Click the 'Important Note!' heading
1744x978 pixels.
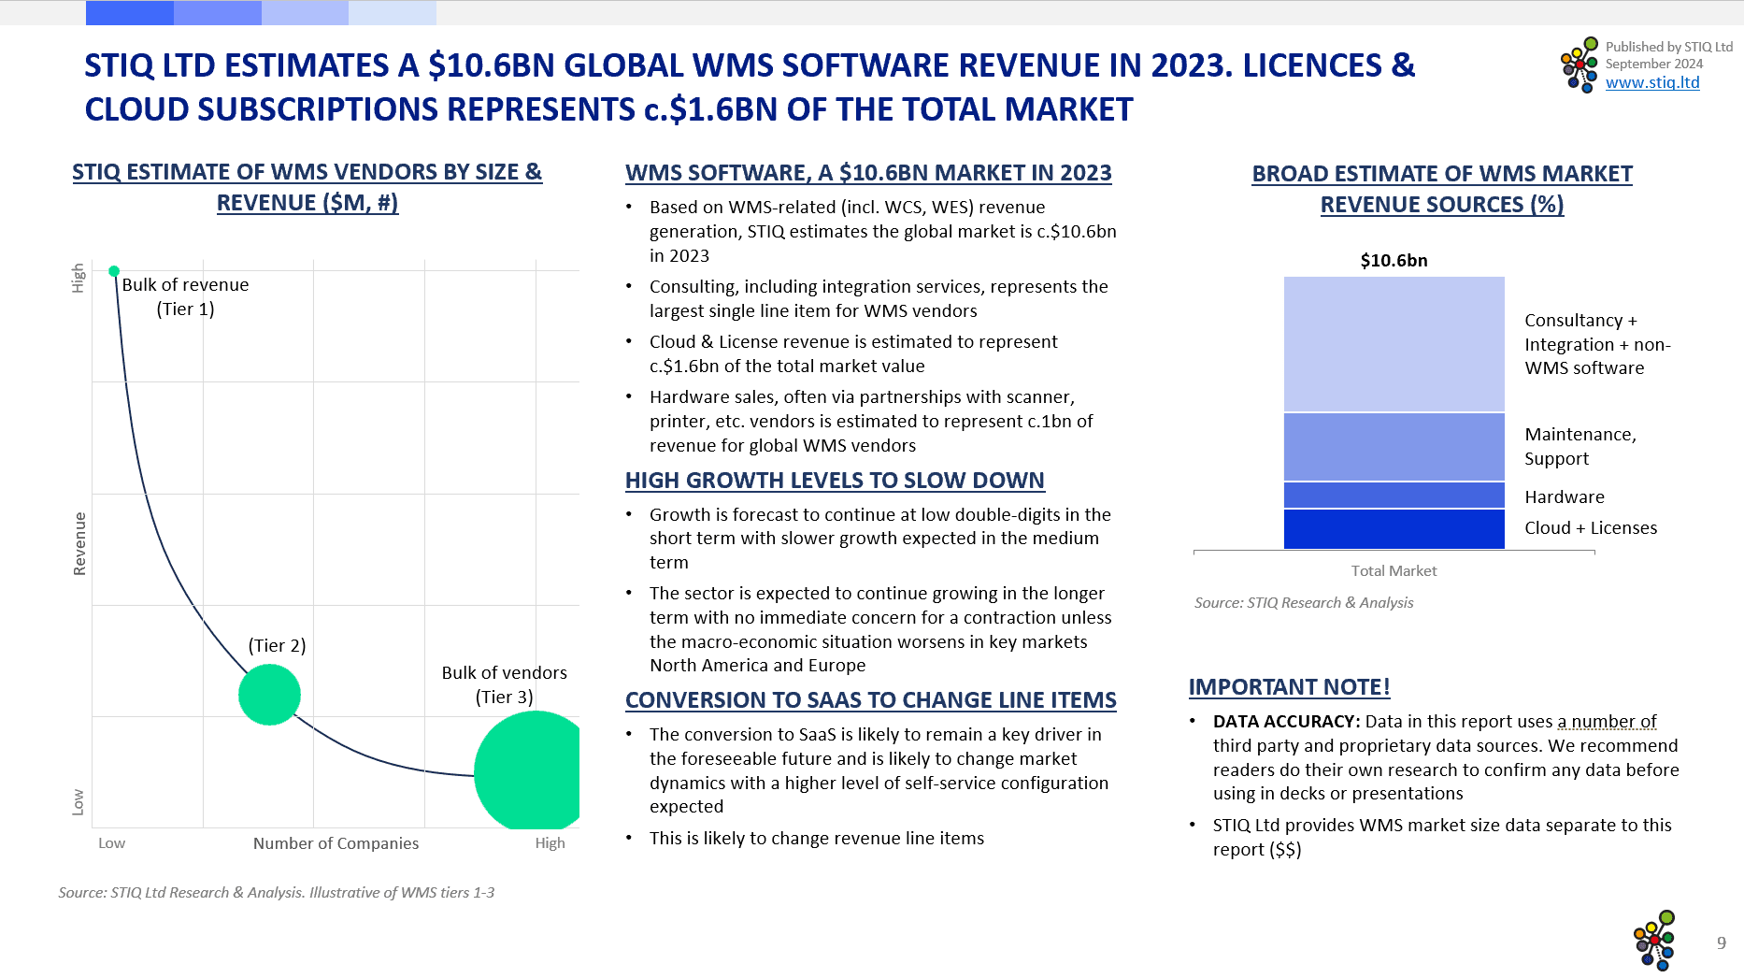click(1289, 687)
